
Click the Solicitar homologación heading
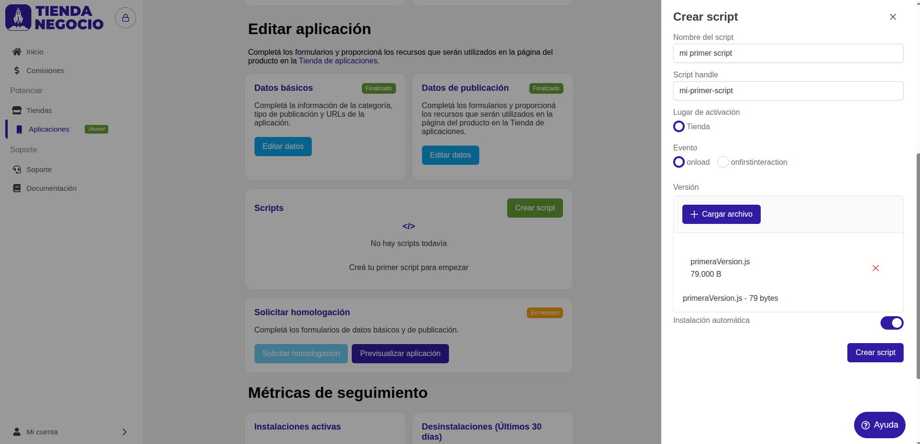pos(302,312)
